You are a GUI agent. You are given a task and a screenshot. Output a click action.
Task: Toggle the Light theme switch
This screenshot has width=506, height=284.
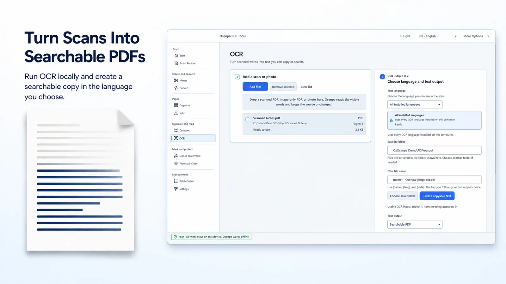pyautogui.click(x=404, y=36)
